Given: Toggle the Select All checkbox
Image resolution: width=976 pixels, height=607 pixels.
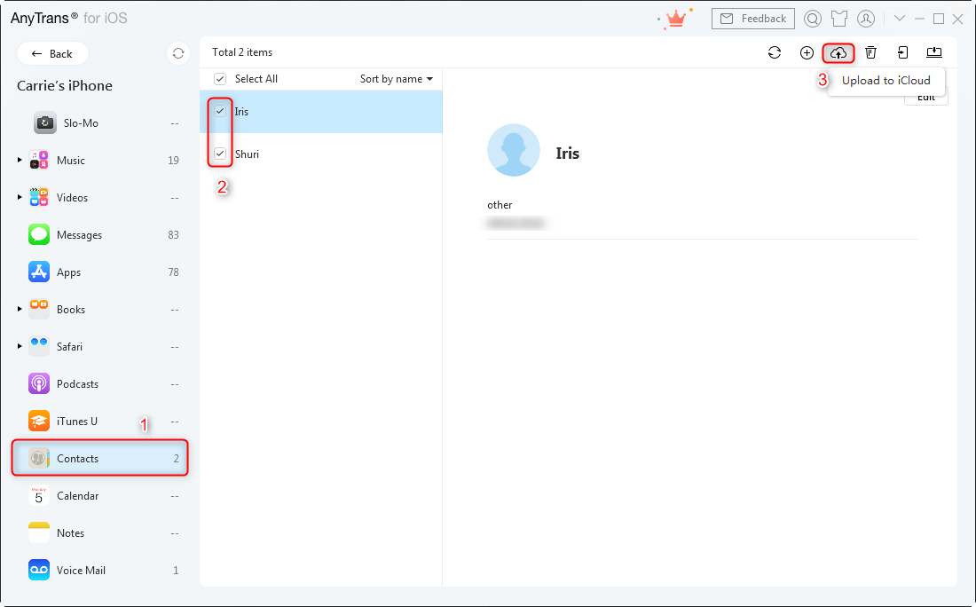Looking at the screenshot, I should click(220, 79).
